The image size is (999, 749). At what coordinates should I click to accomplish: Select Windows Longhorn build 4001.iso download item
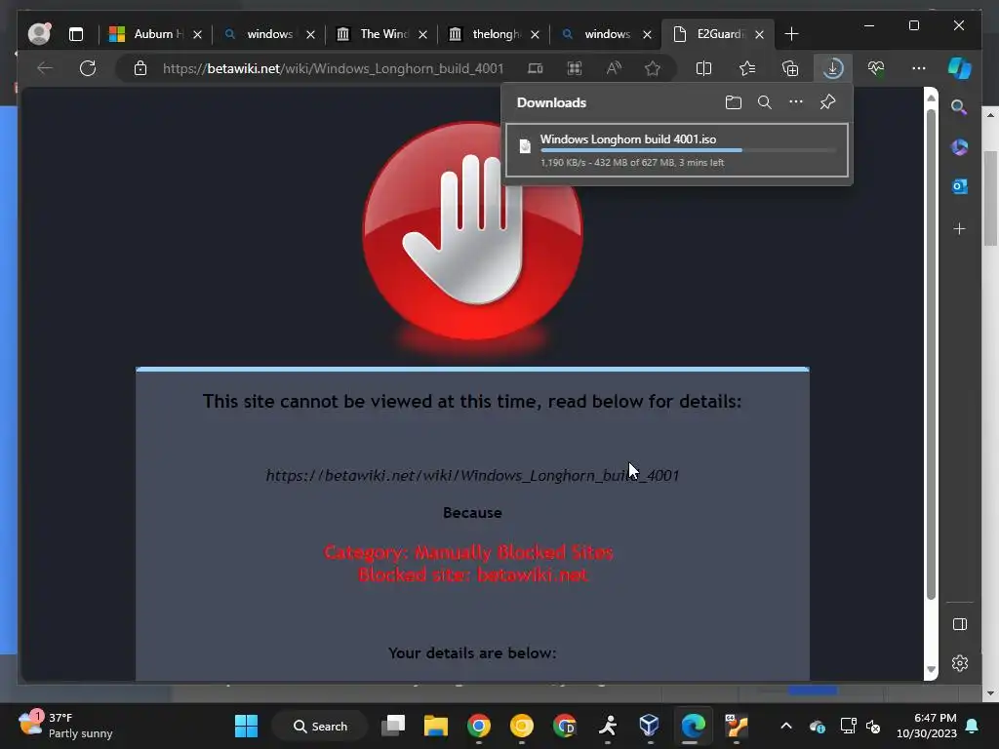[677, 150]
